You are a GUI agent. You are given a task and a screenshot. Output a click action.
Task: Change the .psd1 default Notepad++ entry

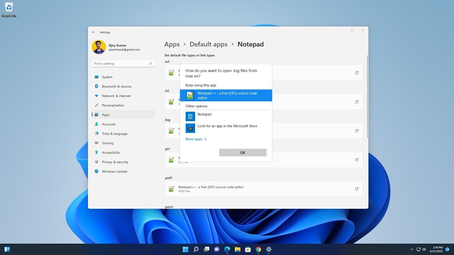264,189
